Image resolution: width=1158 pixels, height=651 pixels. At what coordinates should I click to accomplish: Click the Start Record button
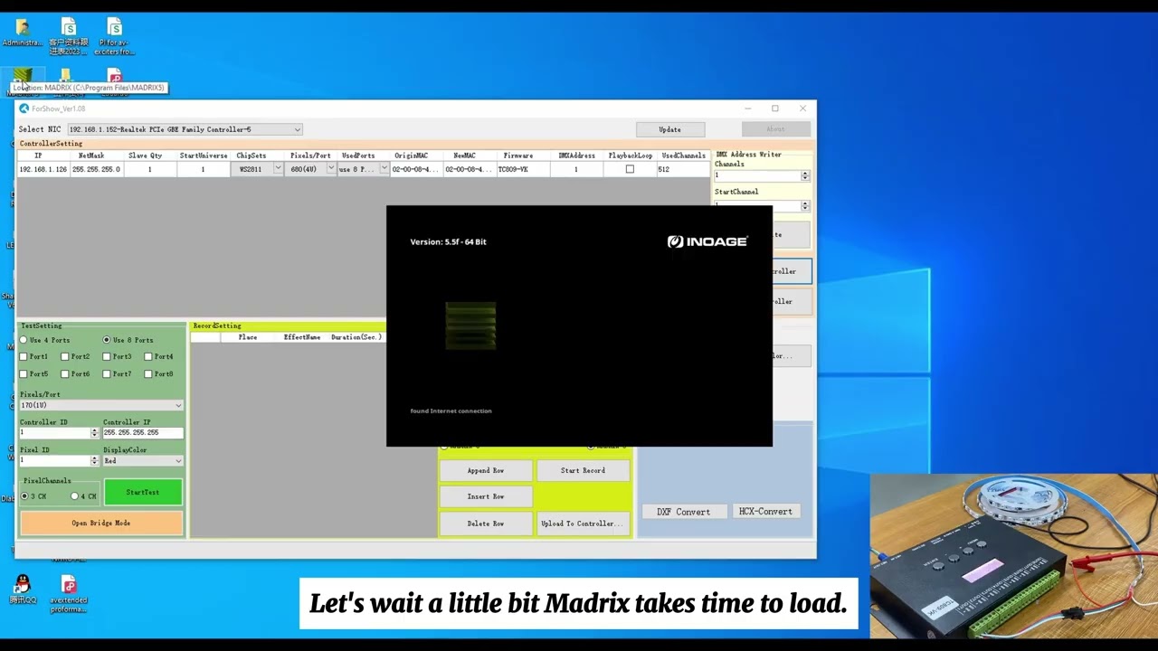(x=583, y=470)
